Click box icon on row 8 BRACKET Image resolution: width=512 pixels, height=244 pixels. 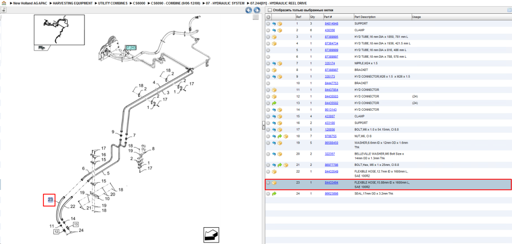click(274, 70)
